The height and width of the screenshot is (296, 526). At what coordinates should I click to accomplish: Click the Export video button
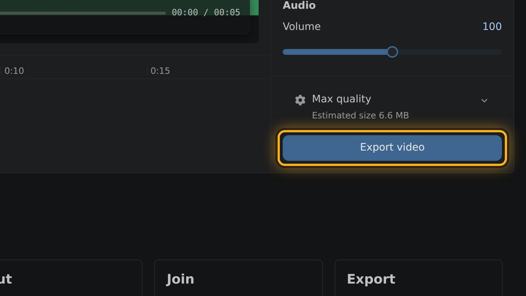pos(392,148)
